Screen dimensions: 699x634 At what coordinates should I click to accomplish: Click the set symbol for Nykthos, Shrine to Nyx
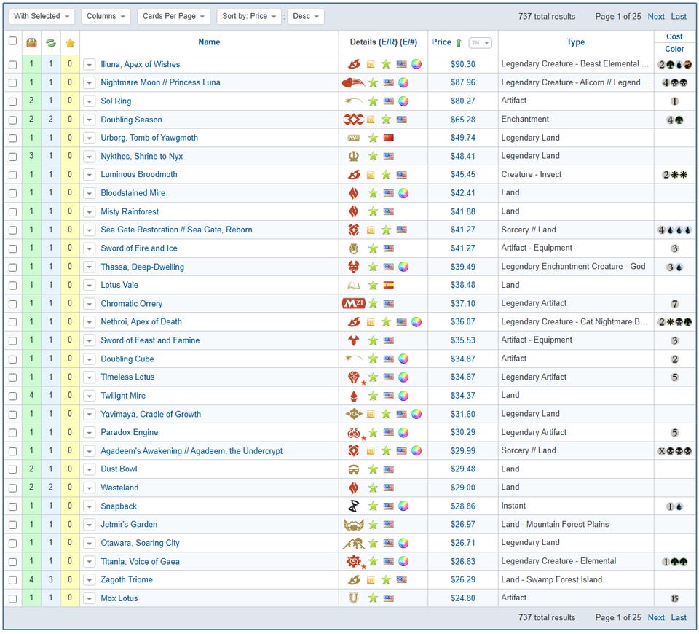(354, 156)
